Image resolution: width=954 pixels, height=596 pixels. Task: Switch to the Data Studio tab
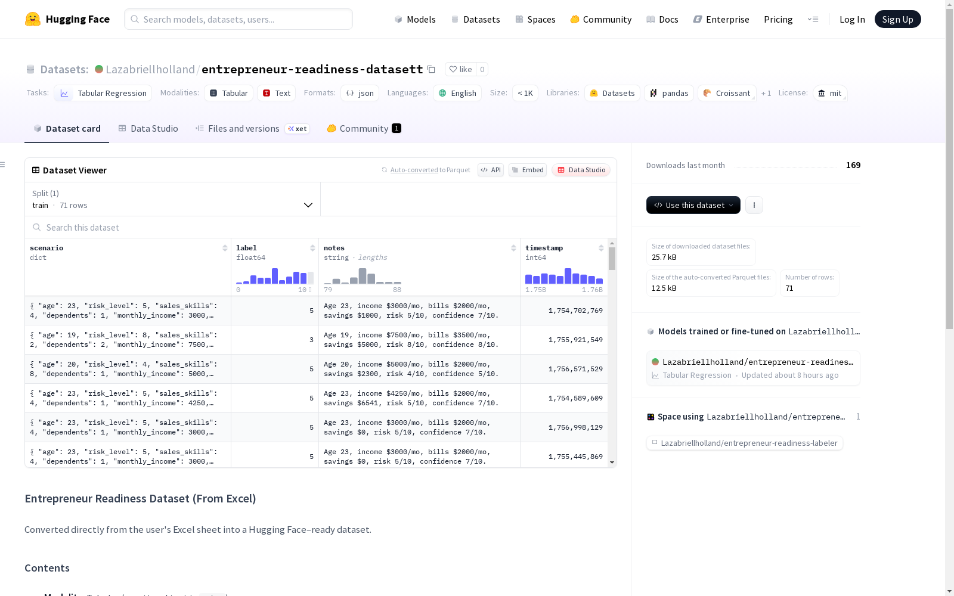click(148, 129)
